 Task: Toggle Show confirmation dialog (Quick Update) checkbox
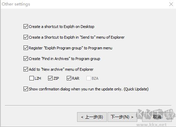click(26, 89)
